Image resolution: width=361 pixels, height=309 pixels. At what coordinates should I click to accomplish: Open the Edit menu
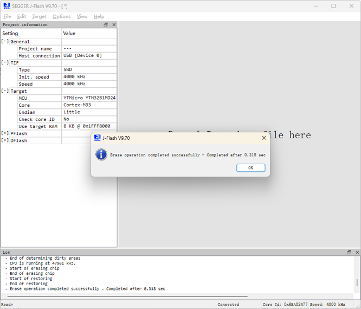point(22,17)
